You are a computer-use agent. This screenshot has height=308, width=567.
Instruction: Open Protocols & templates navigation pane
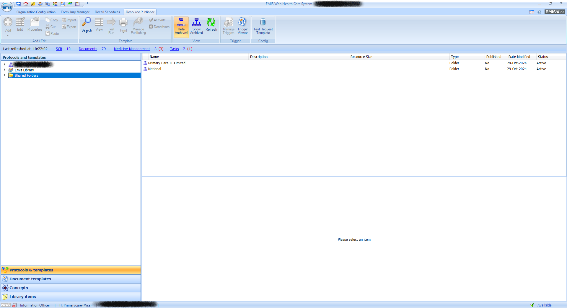click(71, 270)
